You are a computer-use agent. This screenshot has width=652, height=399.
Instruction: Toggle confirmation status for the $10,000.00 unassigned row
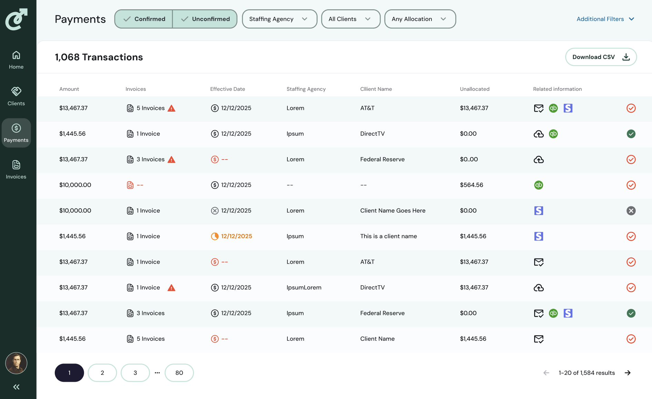point(631,185)
